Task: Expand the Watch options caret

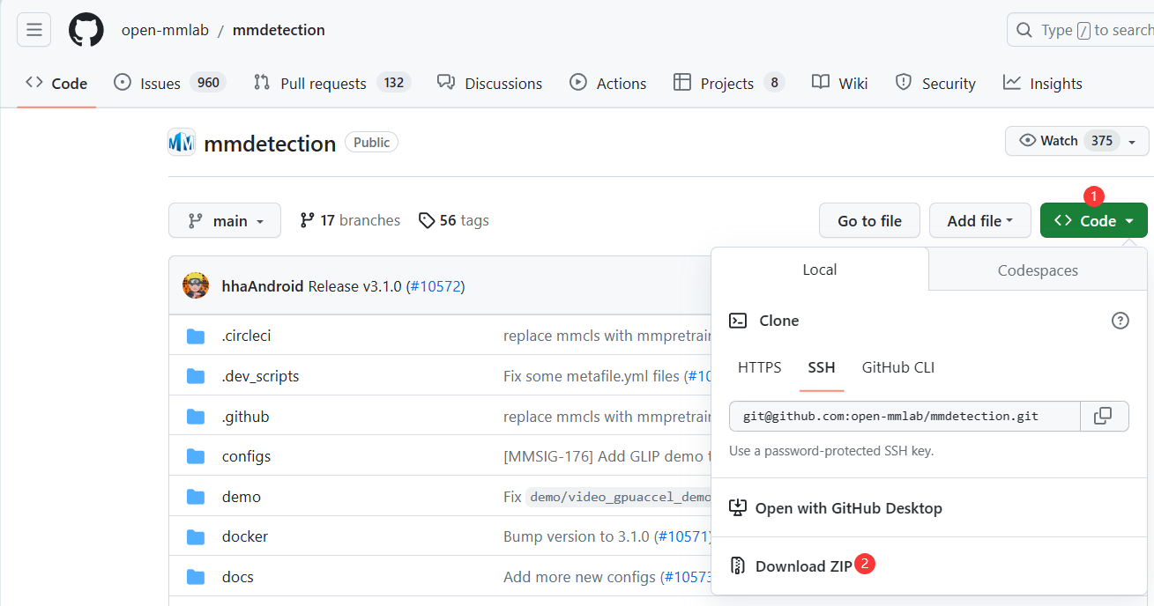Action: coord(1132,141)
